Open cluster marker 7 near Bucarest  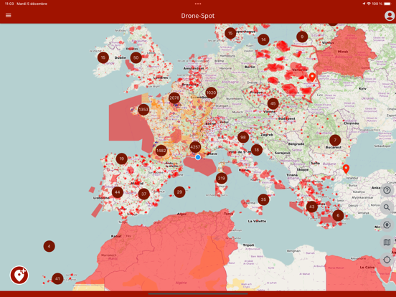[x=335, y=140]
